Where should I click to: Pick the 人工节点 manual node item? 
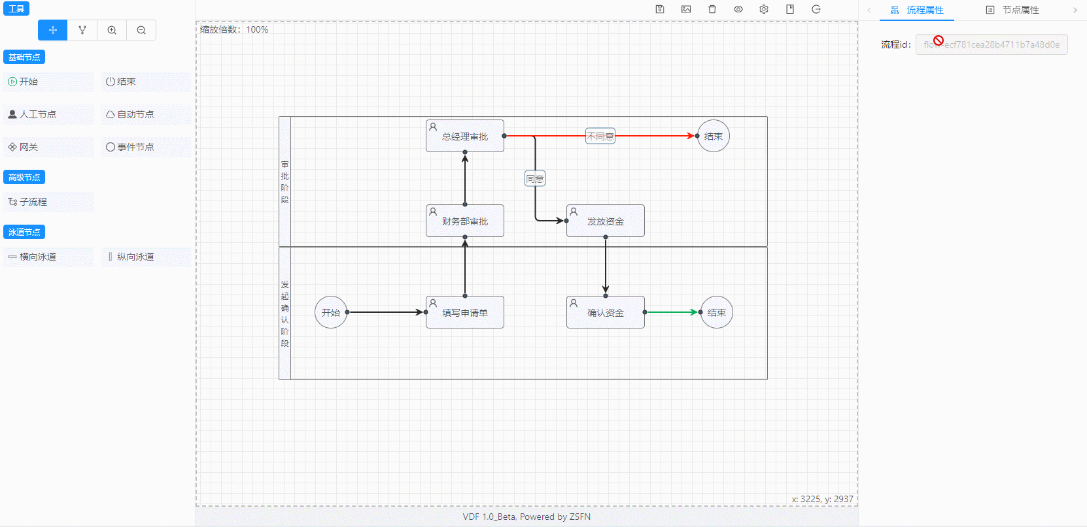[48, 114]
